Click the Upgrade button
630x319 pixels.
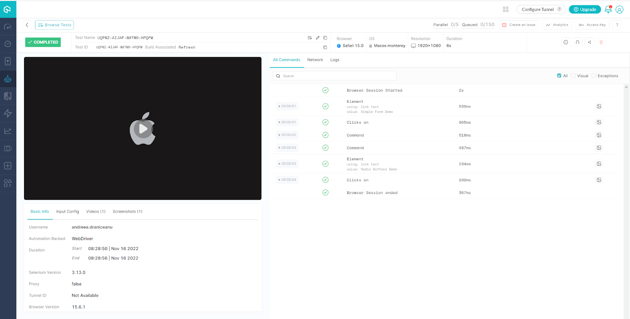[585, 9]
